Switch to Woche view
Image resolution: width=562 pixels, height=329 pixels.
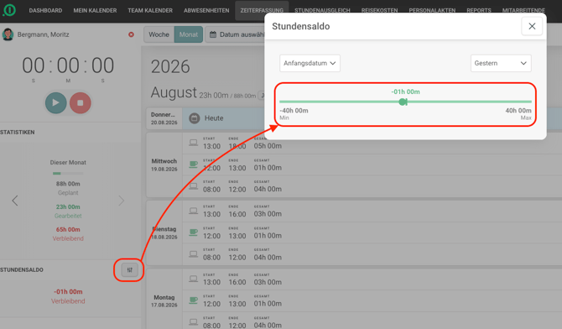pyautogui.click(x=159, y=34)
